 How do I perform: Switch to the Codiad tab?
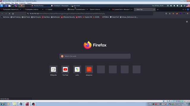point(55,9)
